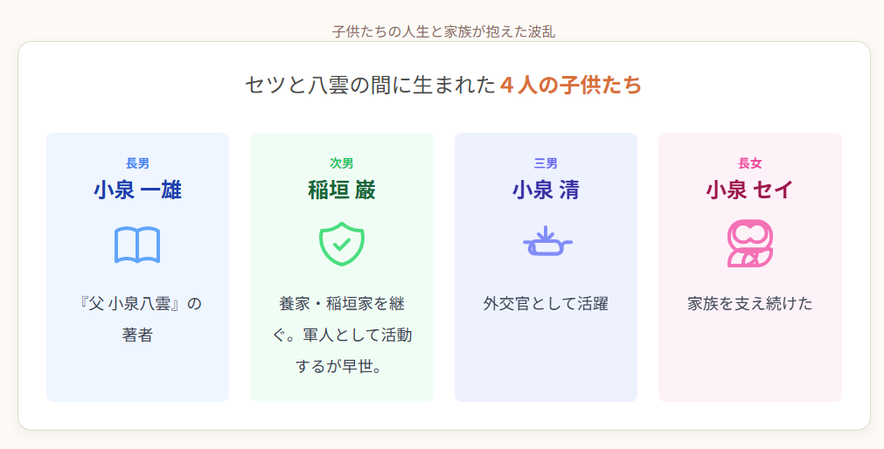This screenshot has height=449, width=884.
Task: Select the 小泉 一雄 name heading
Action: click(137, 190)
